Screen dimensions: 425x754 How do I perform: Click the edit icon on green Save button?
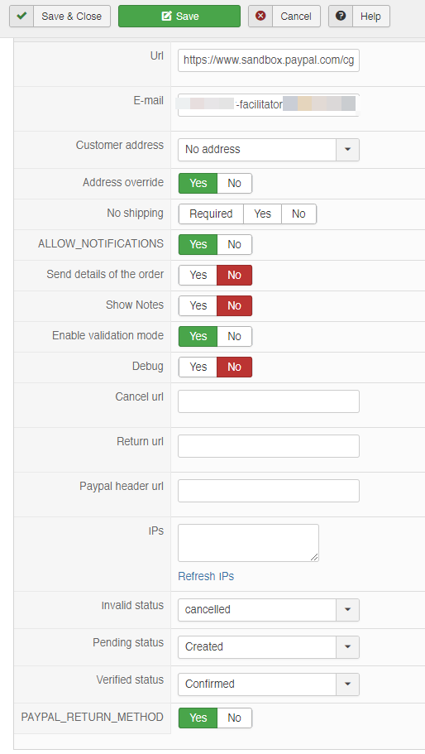[x=166, y=16]
